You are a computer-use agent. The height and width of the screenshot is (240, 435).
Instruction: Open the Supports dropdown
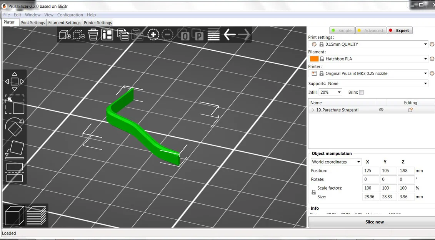[x=378, y=83]
